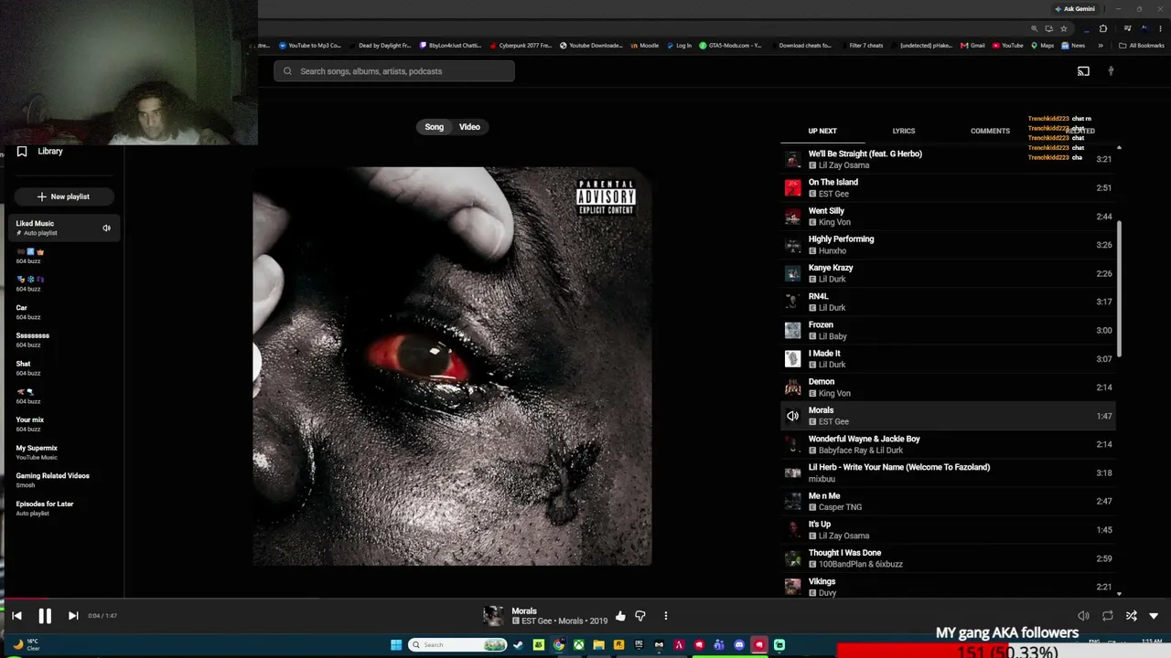Screen dimensions: 1171x658
Task: Open the Car playlist
Action: (x=63, y=312)
